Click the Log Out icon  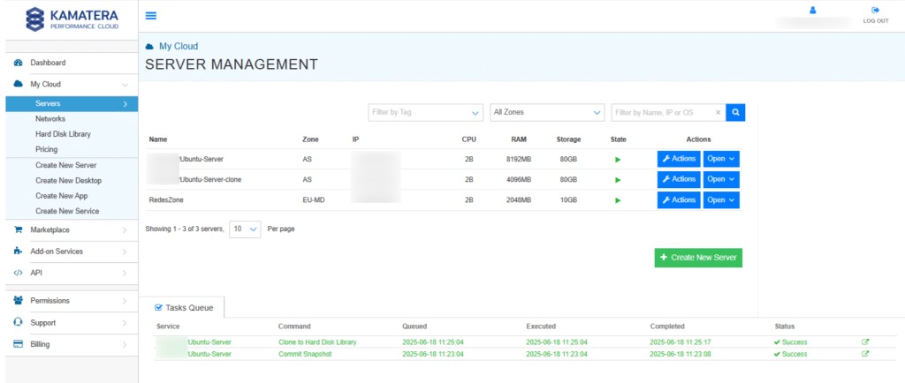pyautogui.click(x=876, y=10)
